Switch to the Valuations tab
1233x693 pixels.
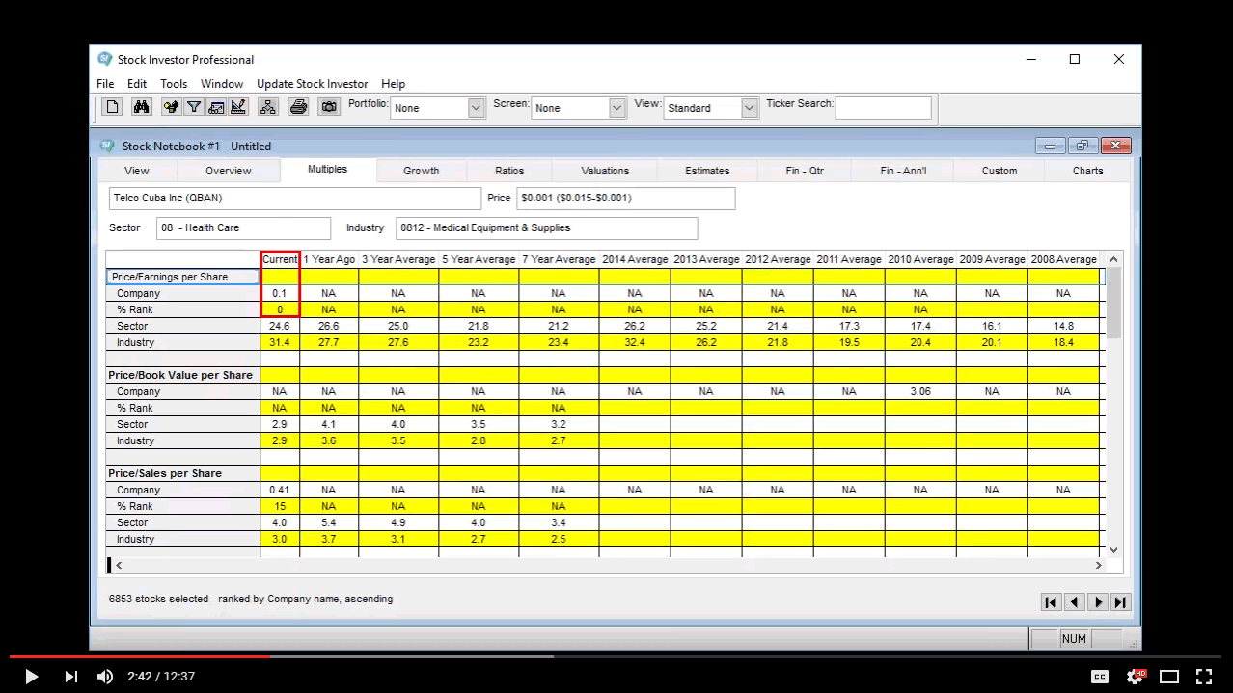coord(605,171)
